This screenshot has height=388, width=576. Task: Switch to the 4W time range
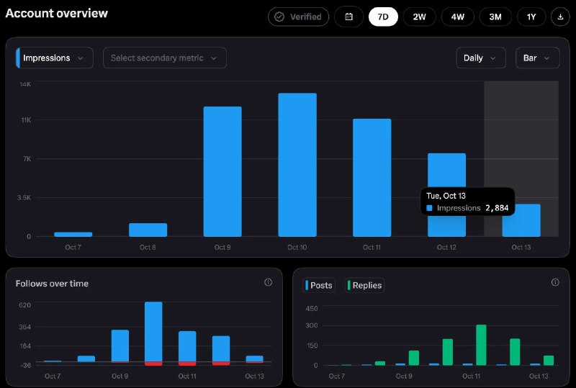click(x=457, y=17)
